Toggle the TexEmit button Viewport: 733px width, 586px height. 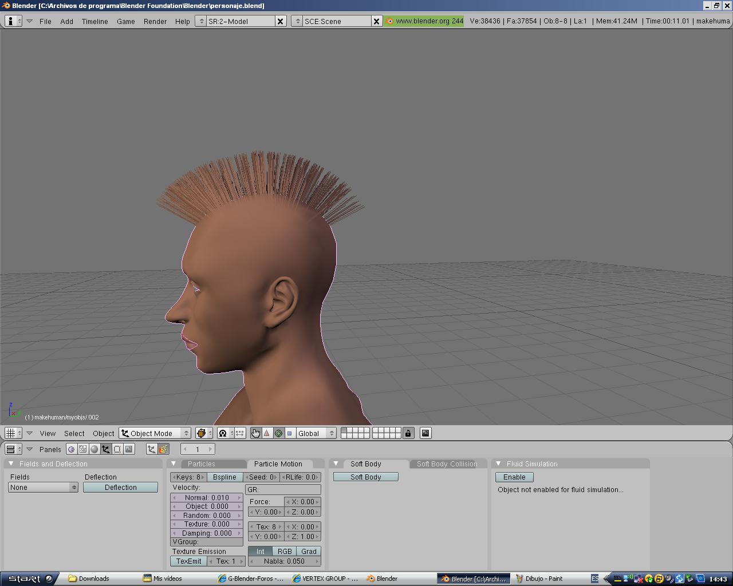coord(188,561)
